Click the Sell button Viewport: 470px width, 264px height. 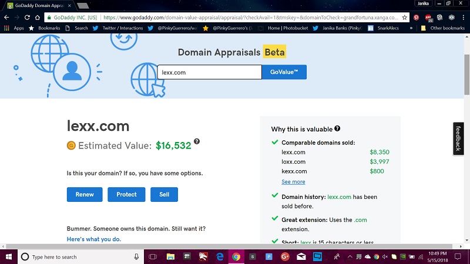click(164, 195)
